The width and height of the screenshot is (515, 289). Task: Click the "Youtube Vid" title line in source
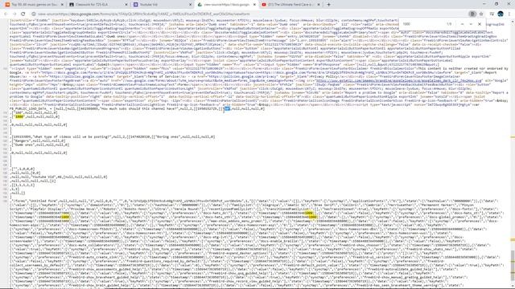click(x=59, y=177)
